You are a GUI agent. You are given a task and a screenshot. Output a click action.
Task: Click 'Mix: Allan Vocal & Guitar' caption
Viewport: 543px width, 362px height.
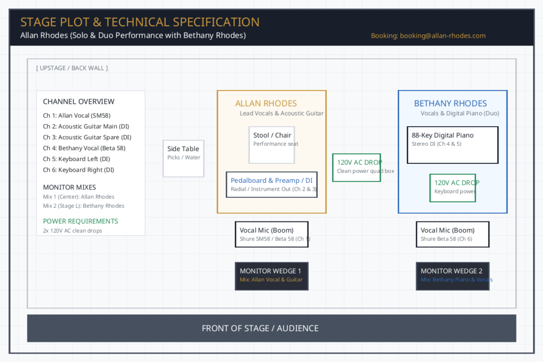click(x=271, y=280)
